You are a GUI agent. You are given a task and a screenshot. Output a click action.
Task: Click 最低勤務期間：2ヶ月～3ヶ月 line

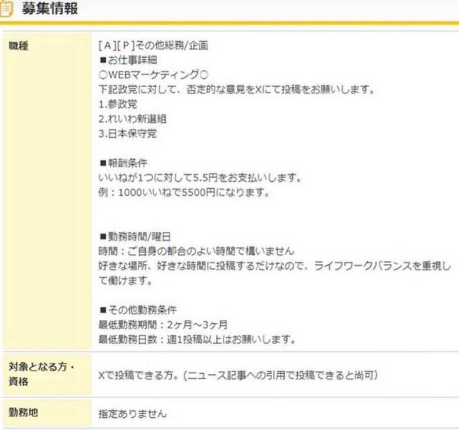point(163,325)
